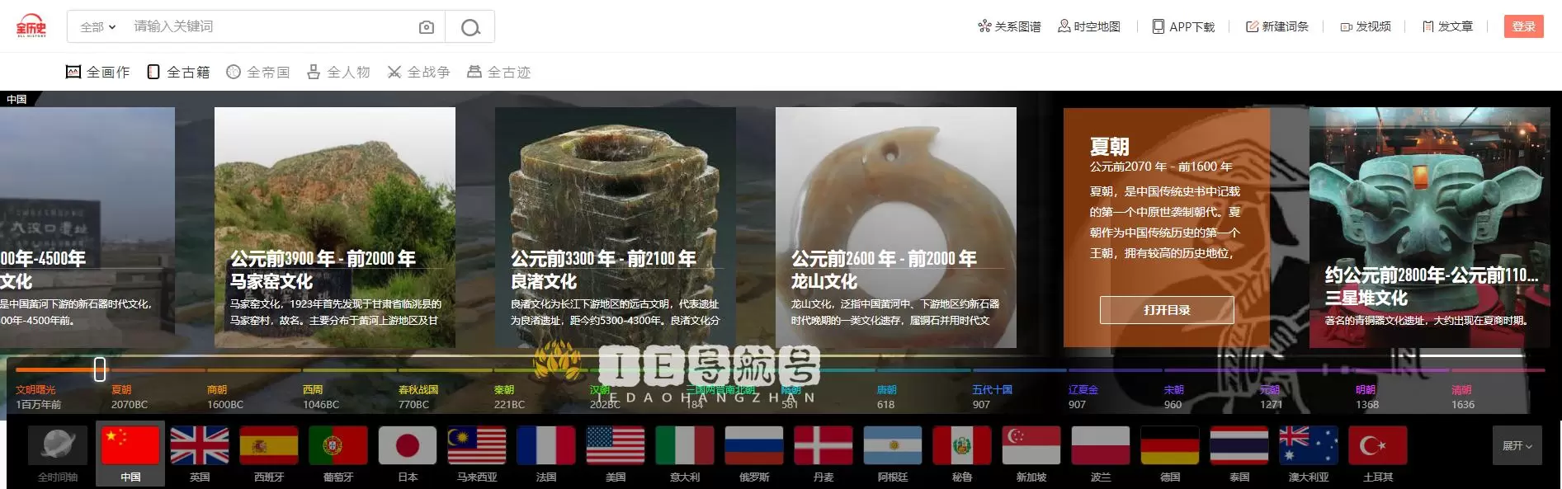Open the 三星堆文化 bronze mask card

tap(1430, 227)
